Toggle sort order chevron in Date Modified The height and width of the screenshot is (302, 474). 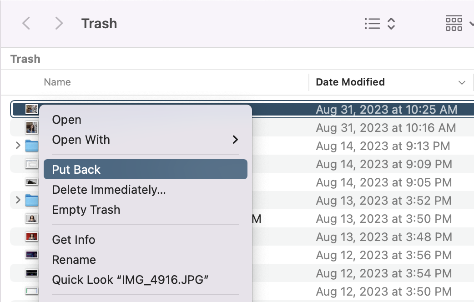coord(462,83)
